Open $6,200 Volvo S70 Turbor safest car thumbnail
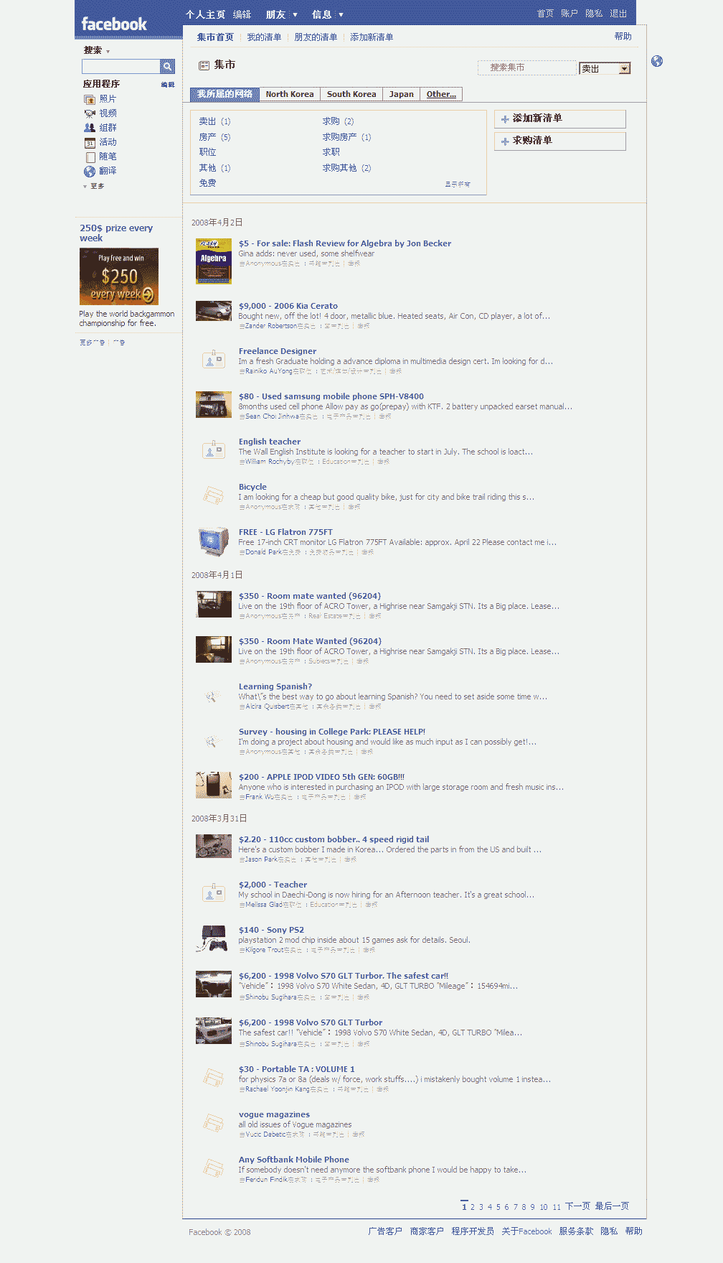This screenshot has height=1263, width=723. point(214,984)
